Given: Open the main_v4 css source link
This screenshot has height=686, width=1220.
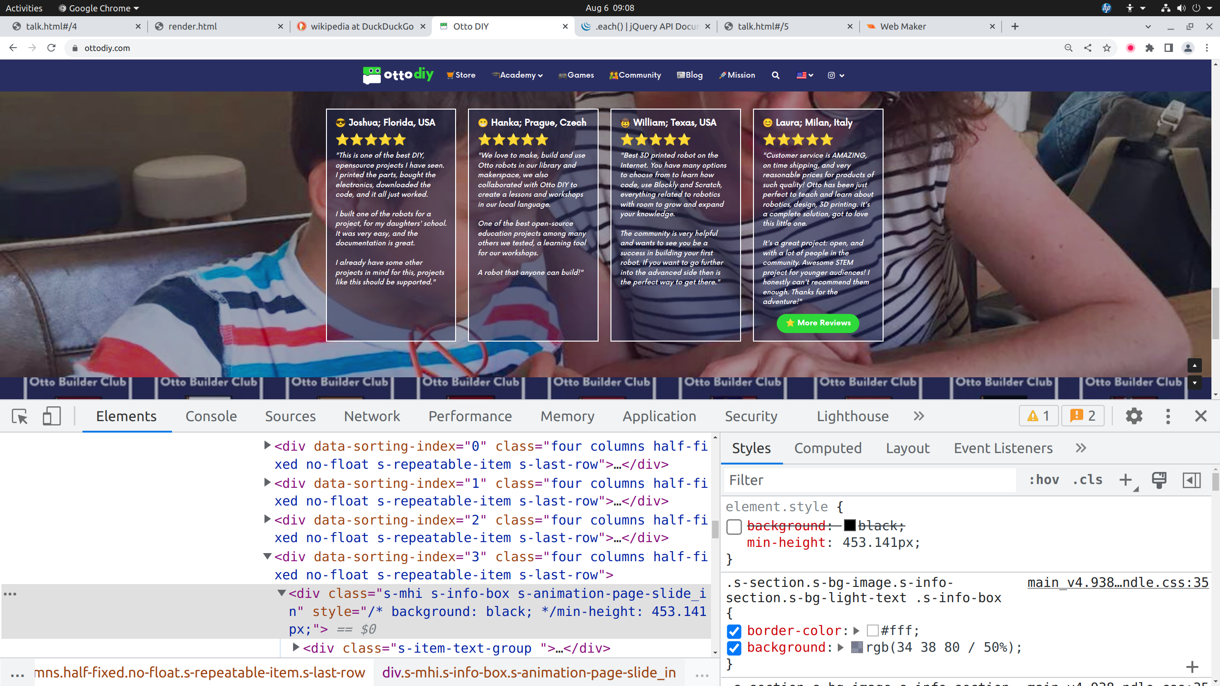Looking at the screenshot, I should click(x=1118, y=583).
